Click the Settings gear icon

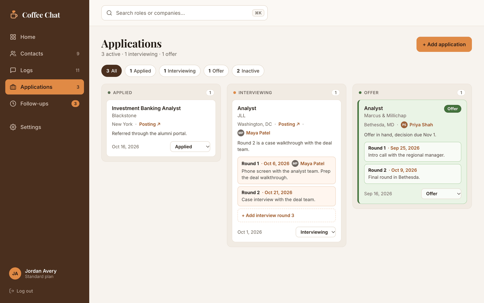coord(13,127)
